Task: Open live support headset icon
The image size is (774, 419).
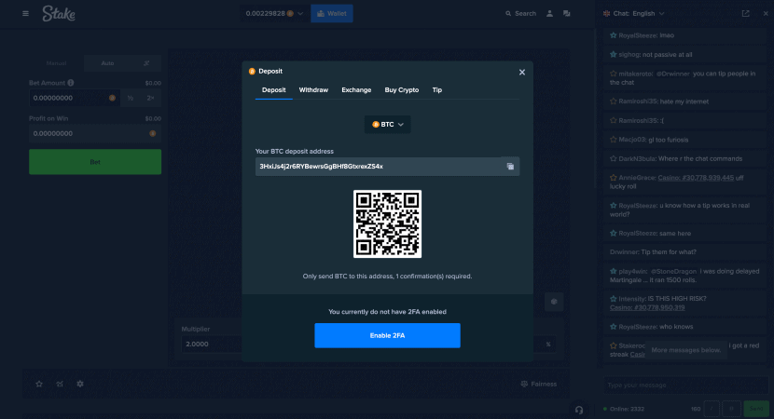Action: (579, 409)
